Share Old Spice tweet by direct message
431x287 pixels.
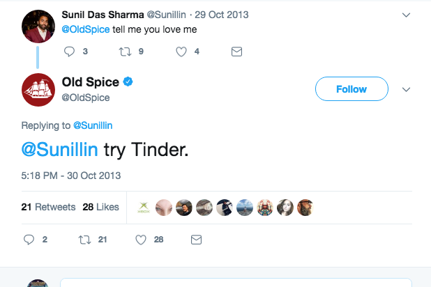coord(196,240)
